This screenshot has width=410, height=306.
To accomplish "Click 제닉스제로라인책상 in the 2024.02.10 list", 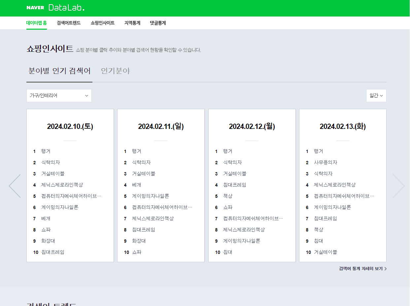I will (62, 185).
